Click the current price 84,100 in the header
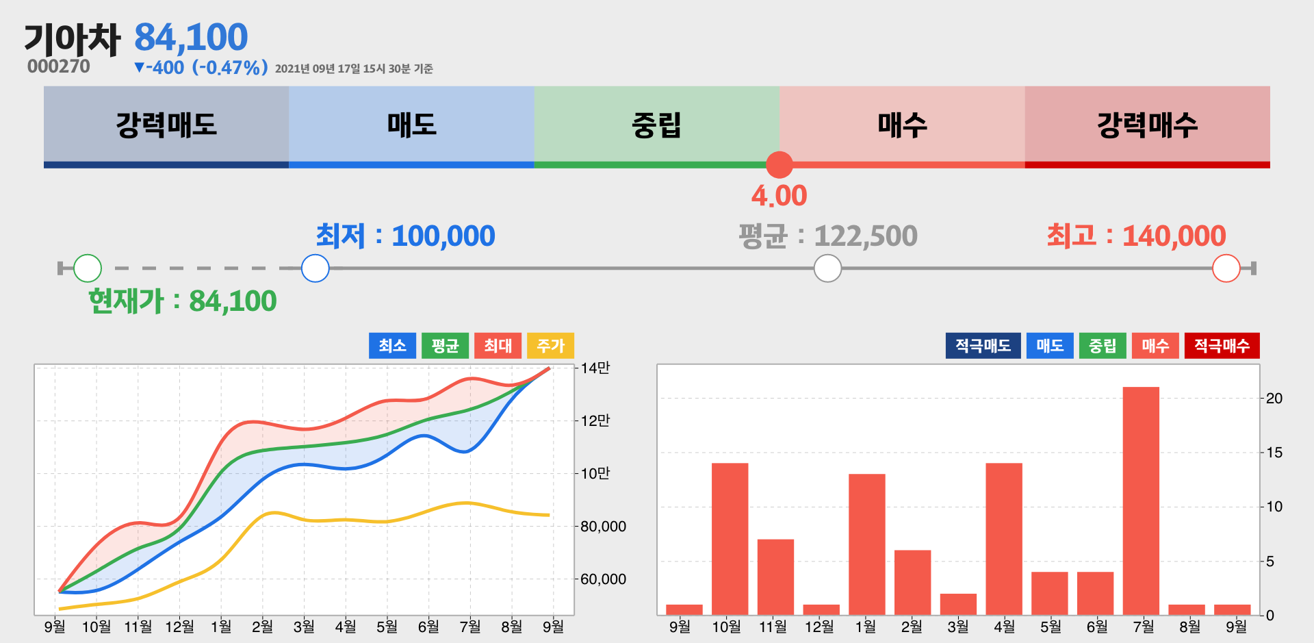 (x=191, y=37)
